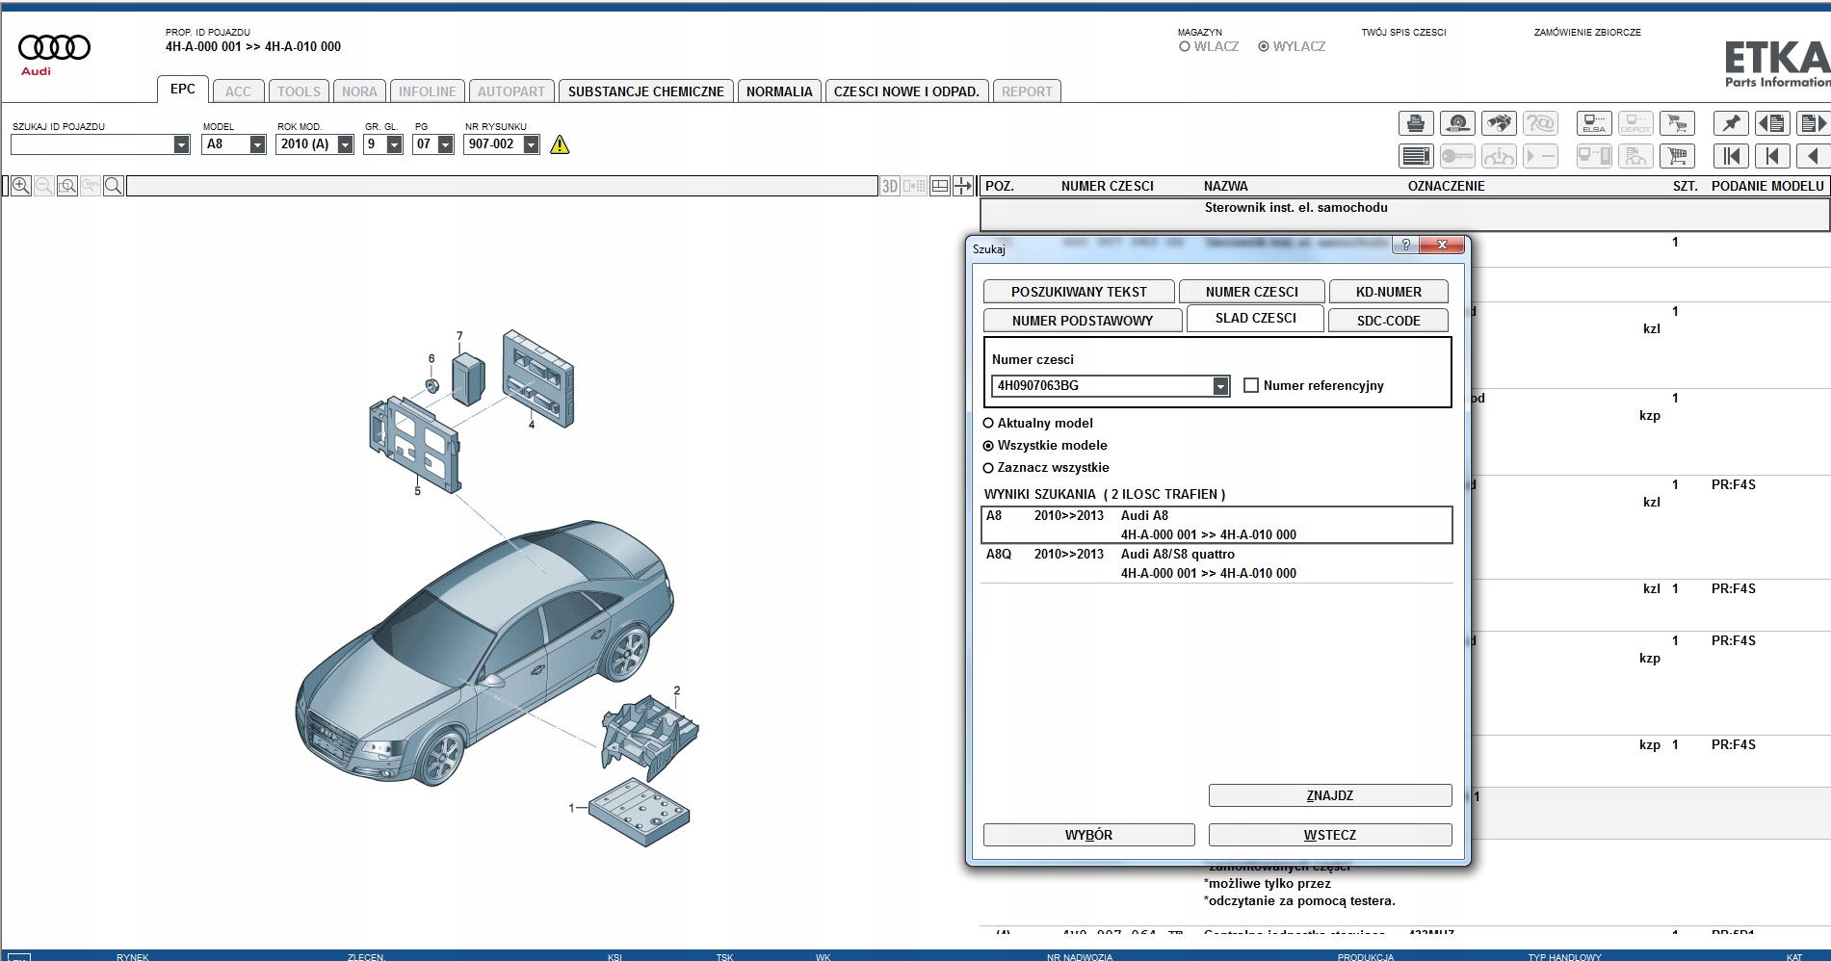Screen dimensions: 1831x961
Task: Click the pushpin icon
Action: (1731, 123)
